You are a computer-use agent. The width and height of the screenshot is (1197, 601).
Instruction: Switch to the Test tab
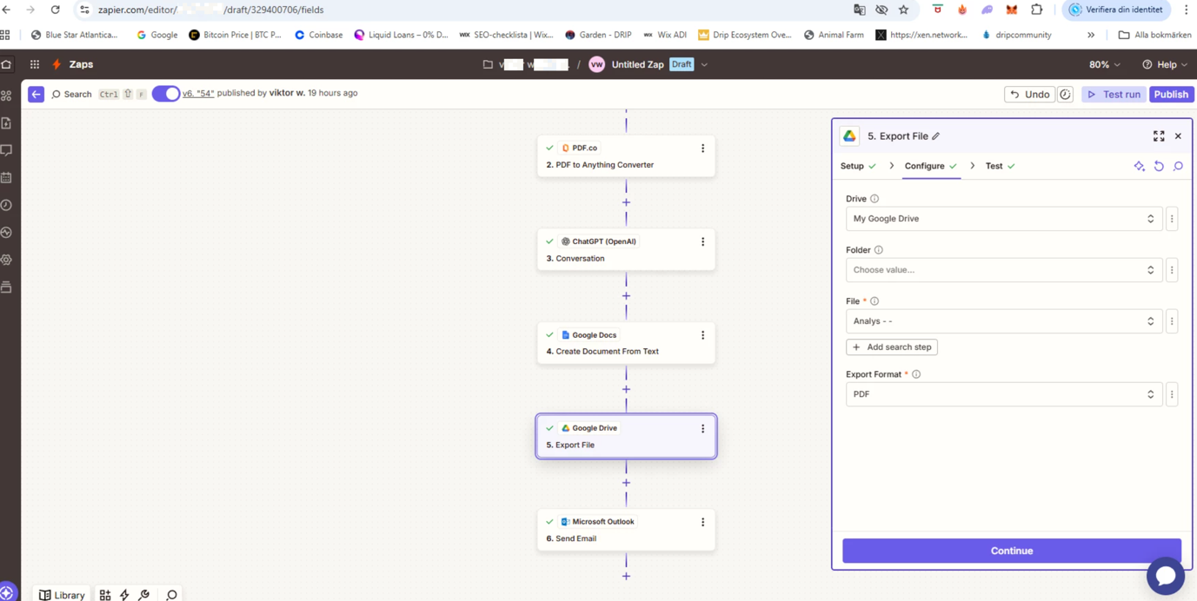point(994,166)
